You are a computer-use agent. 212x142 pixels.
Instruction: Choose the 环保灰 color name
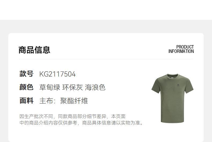coord(72,87)
